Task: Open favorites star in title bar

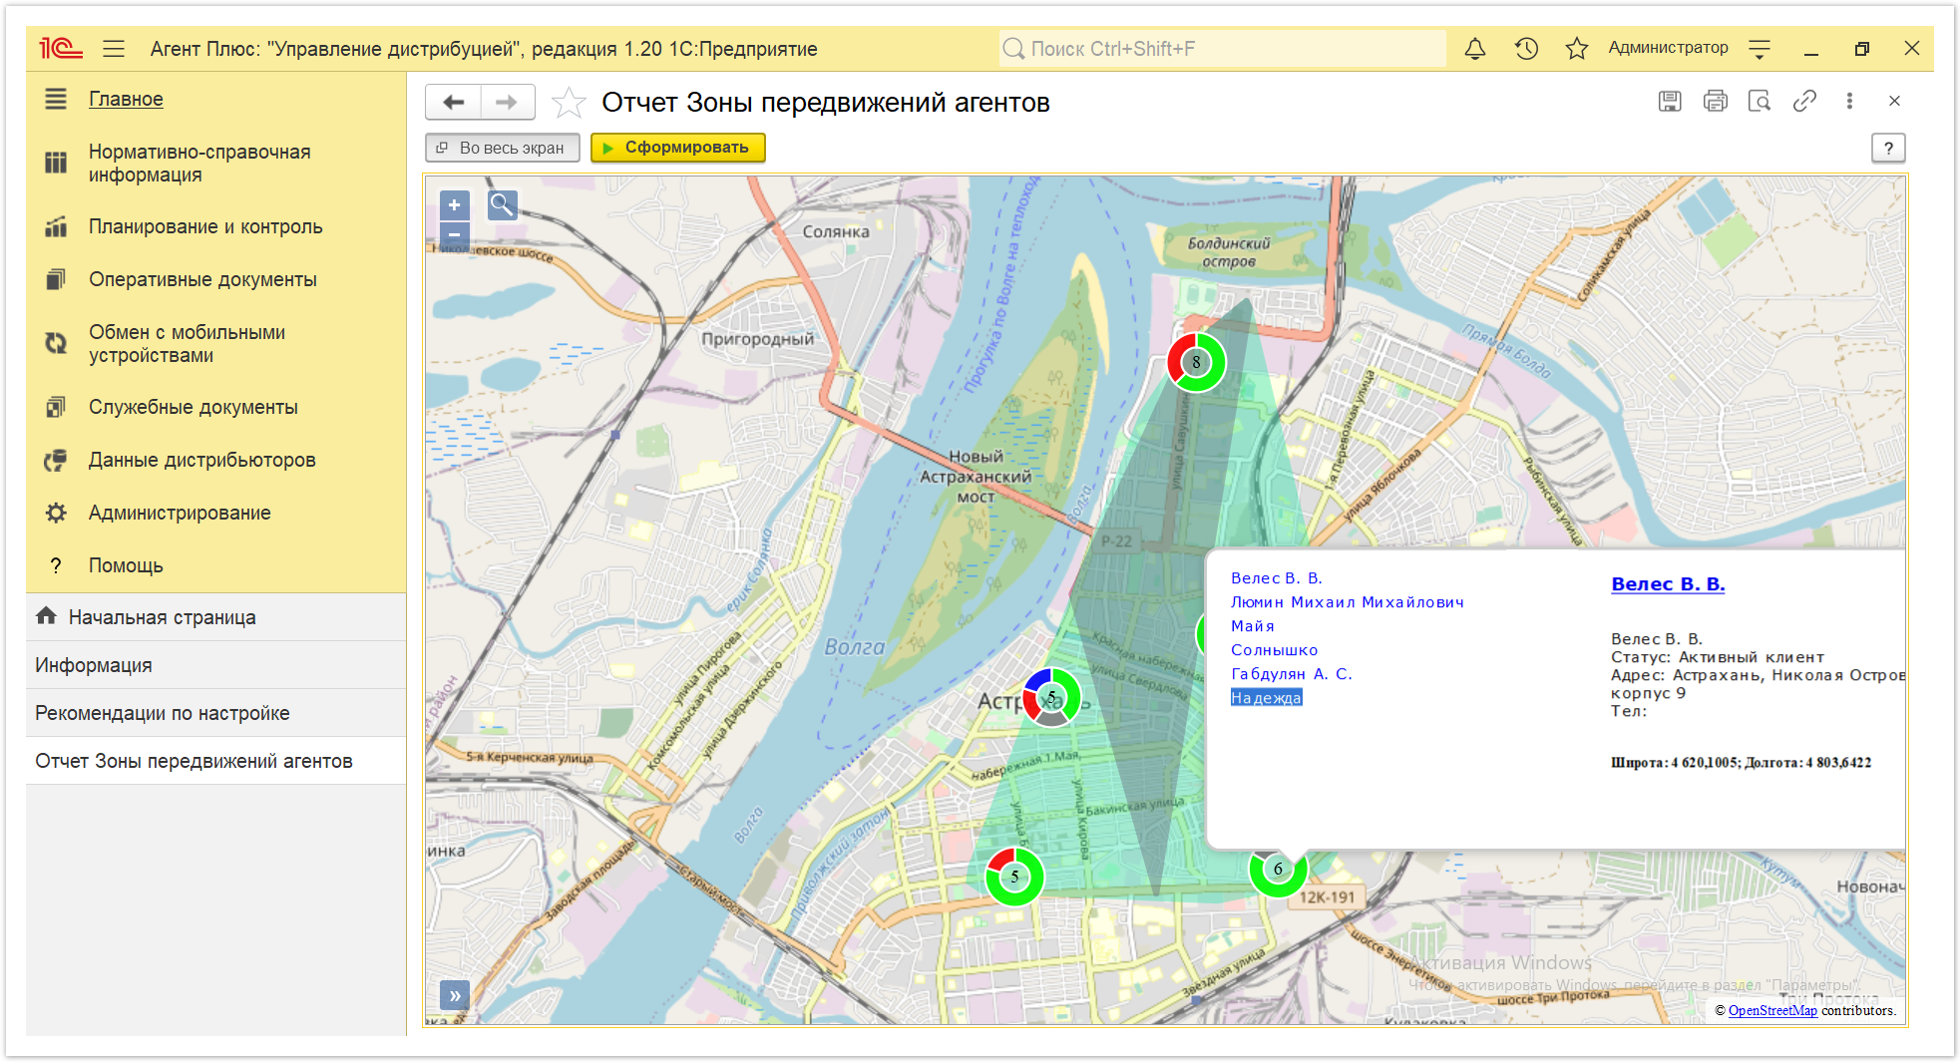Action: coord(1577,48)
